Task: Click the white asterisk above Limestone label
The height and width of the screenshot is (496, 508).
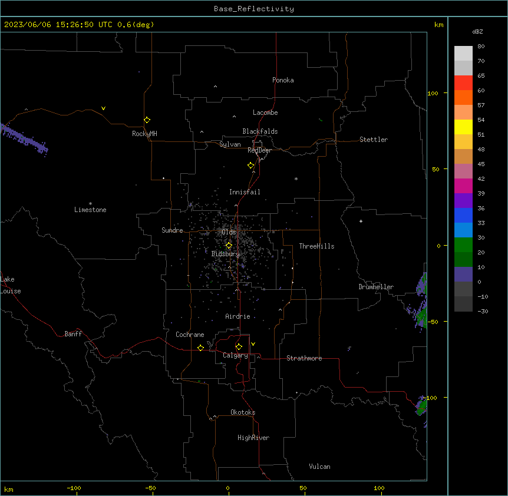Action: pyautogui.click(x=90, y=204)
